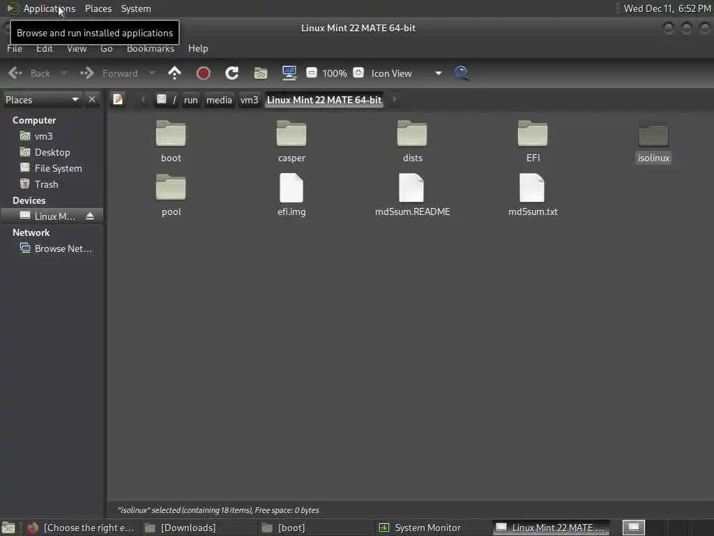The width and height of the screenshot is (714, 536).
Task: Eject the Linux Mint device
Action: (x=90, y=216)
